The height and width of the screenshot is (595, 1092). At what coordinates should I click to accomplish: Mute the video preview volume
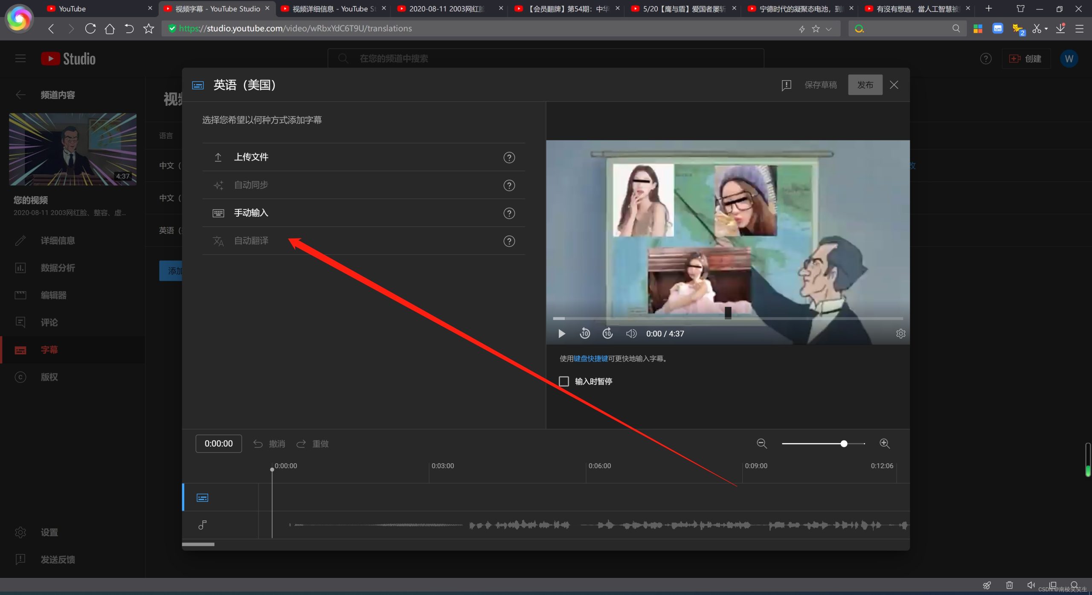coord(631,334)
